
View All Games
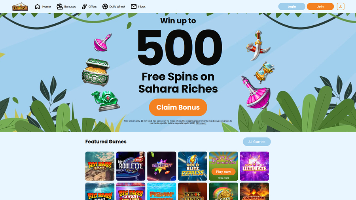(x=257, y=142)
